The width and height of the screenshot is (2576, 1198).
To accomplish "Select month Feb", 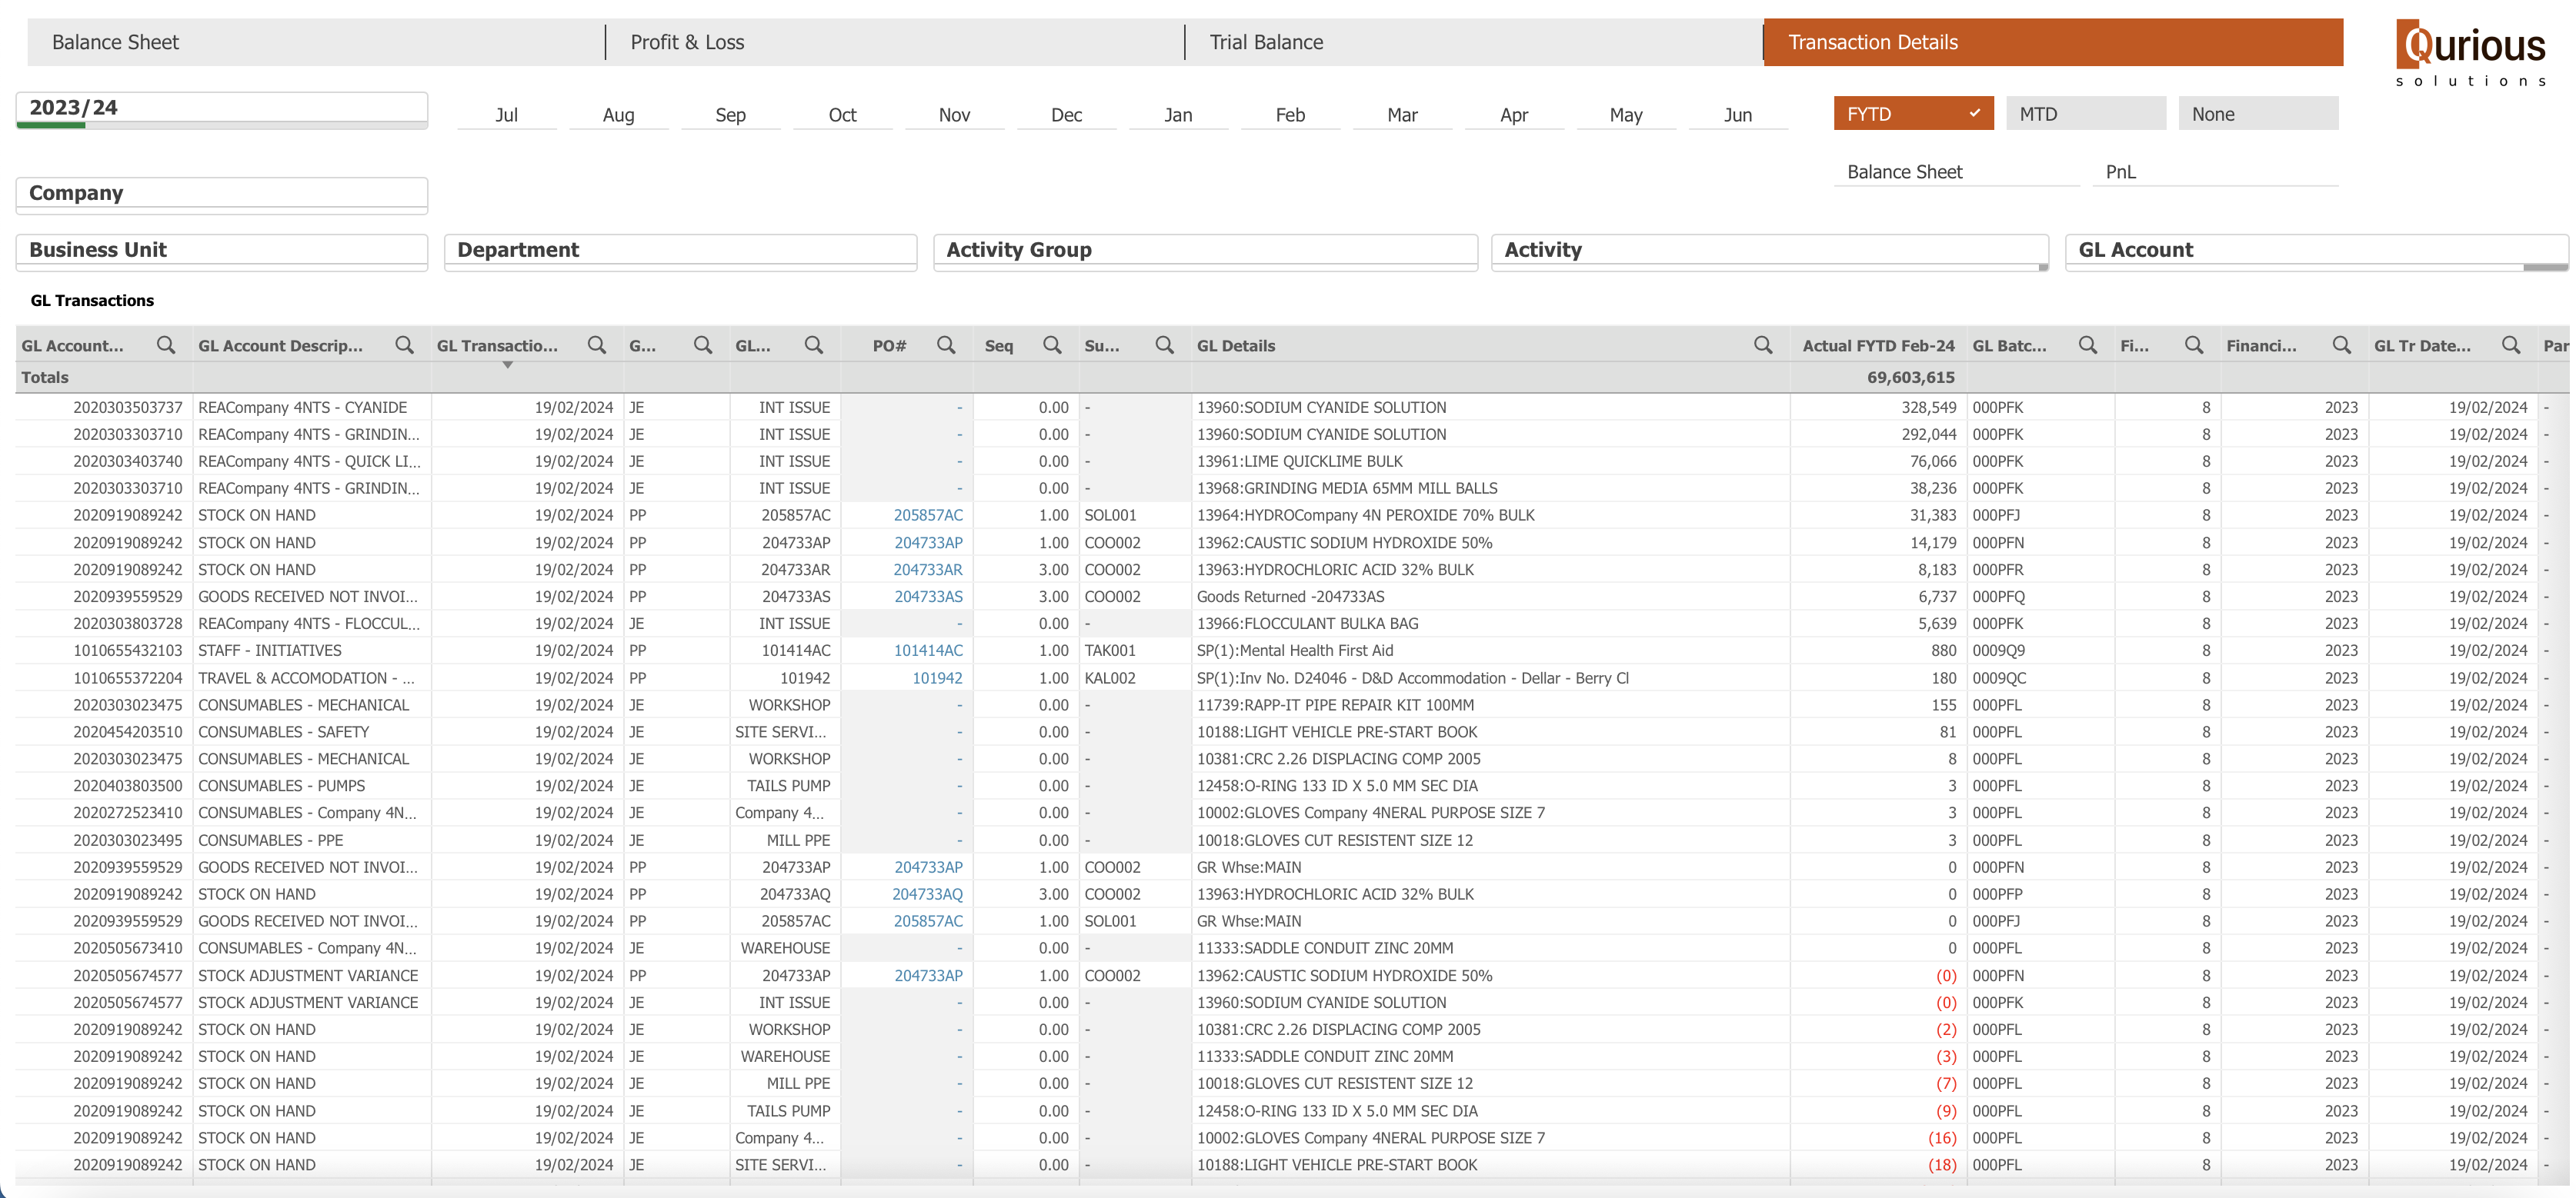I will [1290, 115].
